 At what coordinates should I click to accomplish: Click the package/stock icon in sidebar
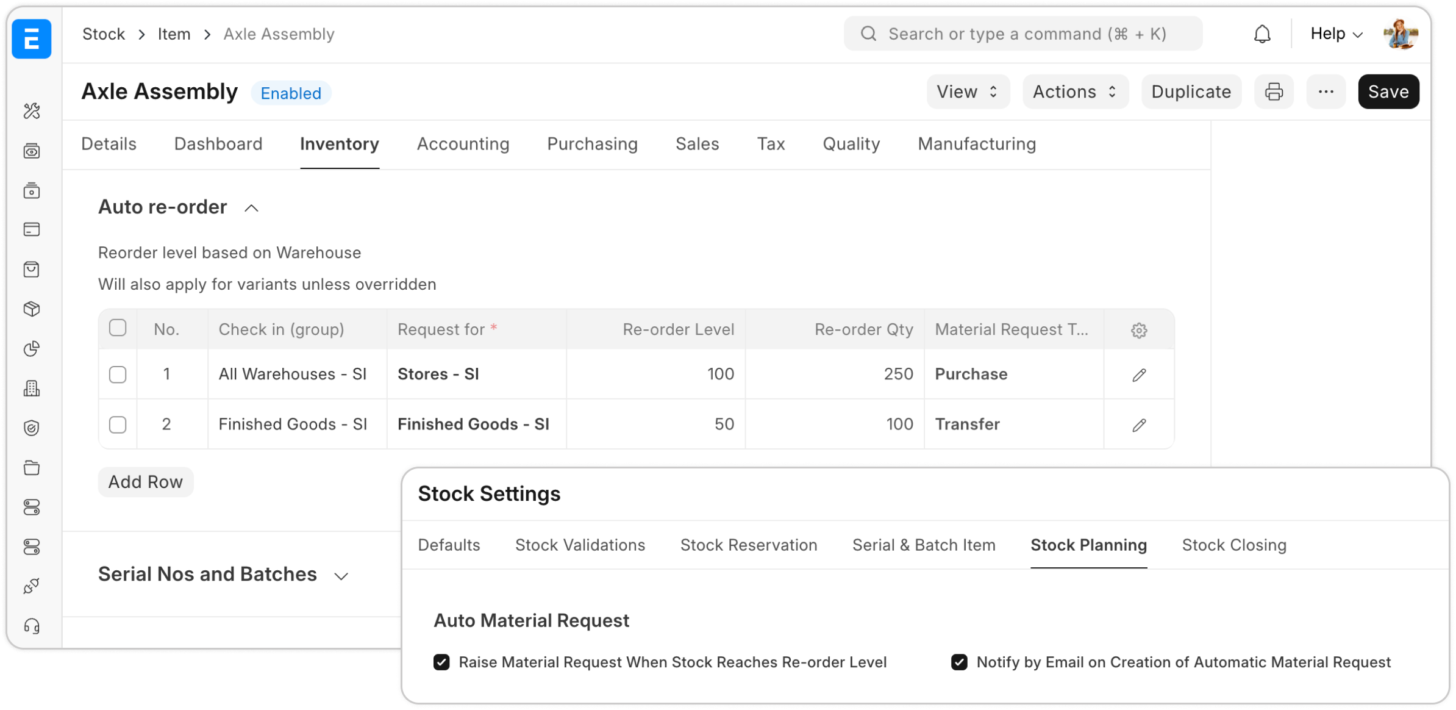(31, 309)
